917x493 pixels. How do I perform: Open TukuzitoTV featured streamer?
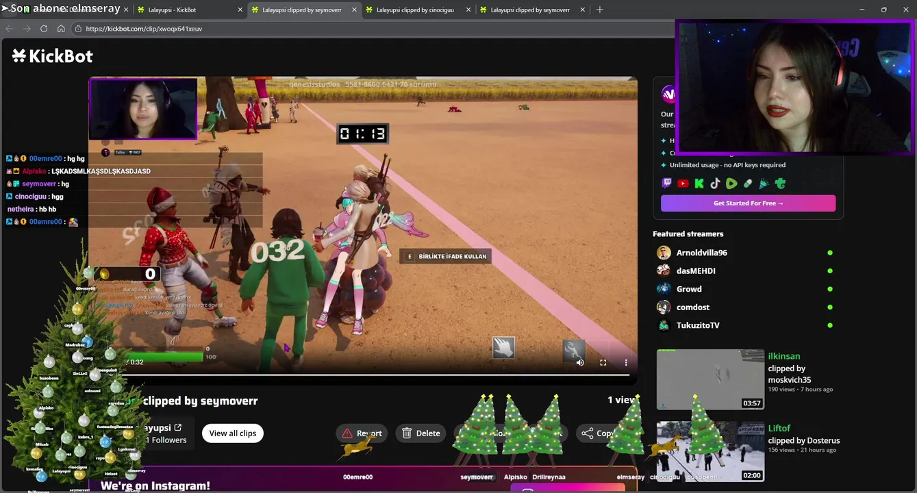[698, 325]
